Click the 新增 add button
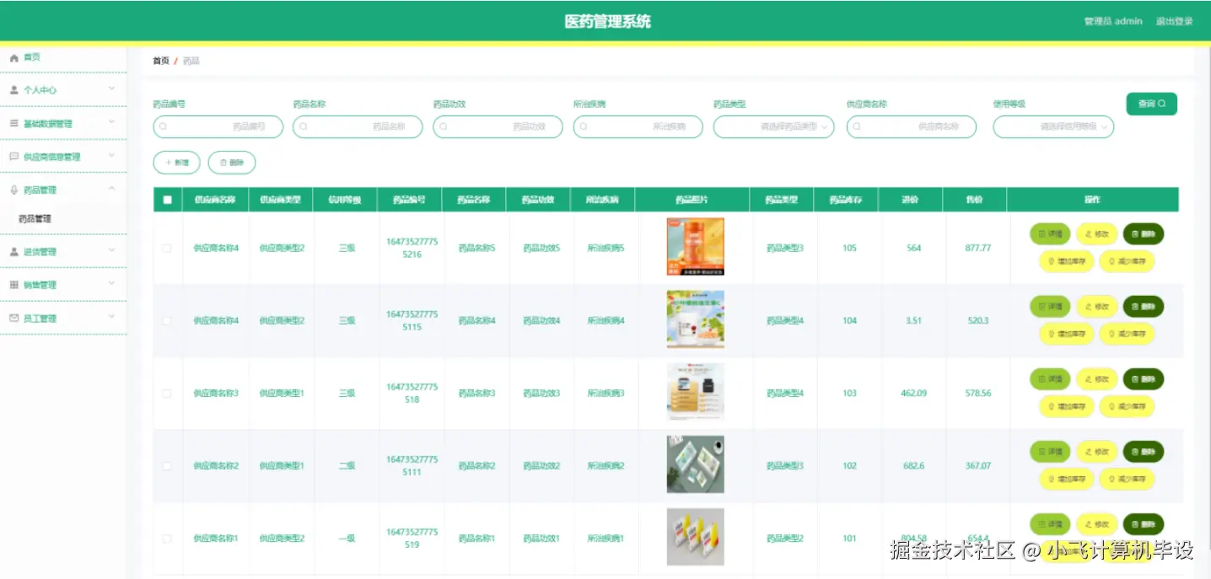Viewport: 1211px width, 579px height. (x=176, y=163)
